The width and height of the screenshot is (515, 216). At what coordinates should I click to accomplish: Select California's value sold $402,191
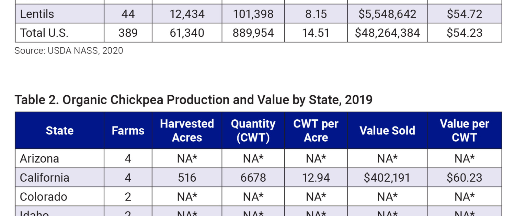click(x=387, y=178)
